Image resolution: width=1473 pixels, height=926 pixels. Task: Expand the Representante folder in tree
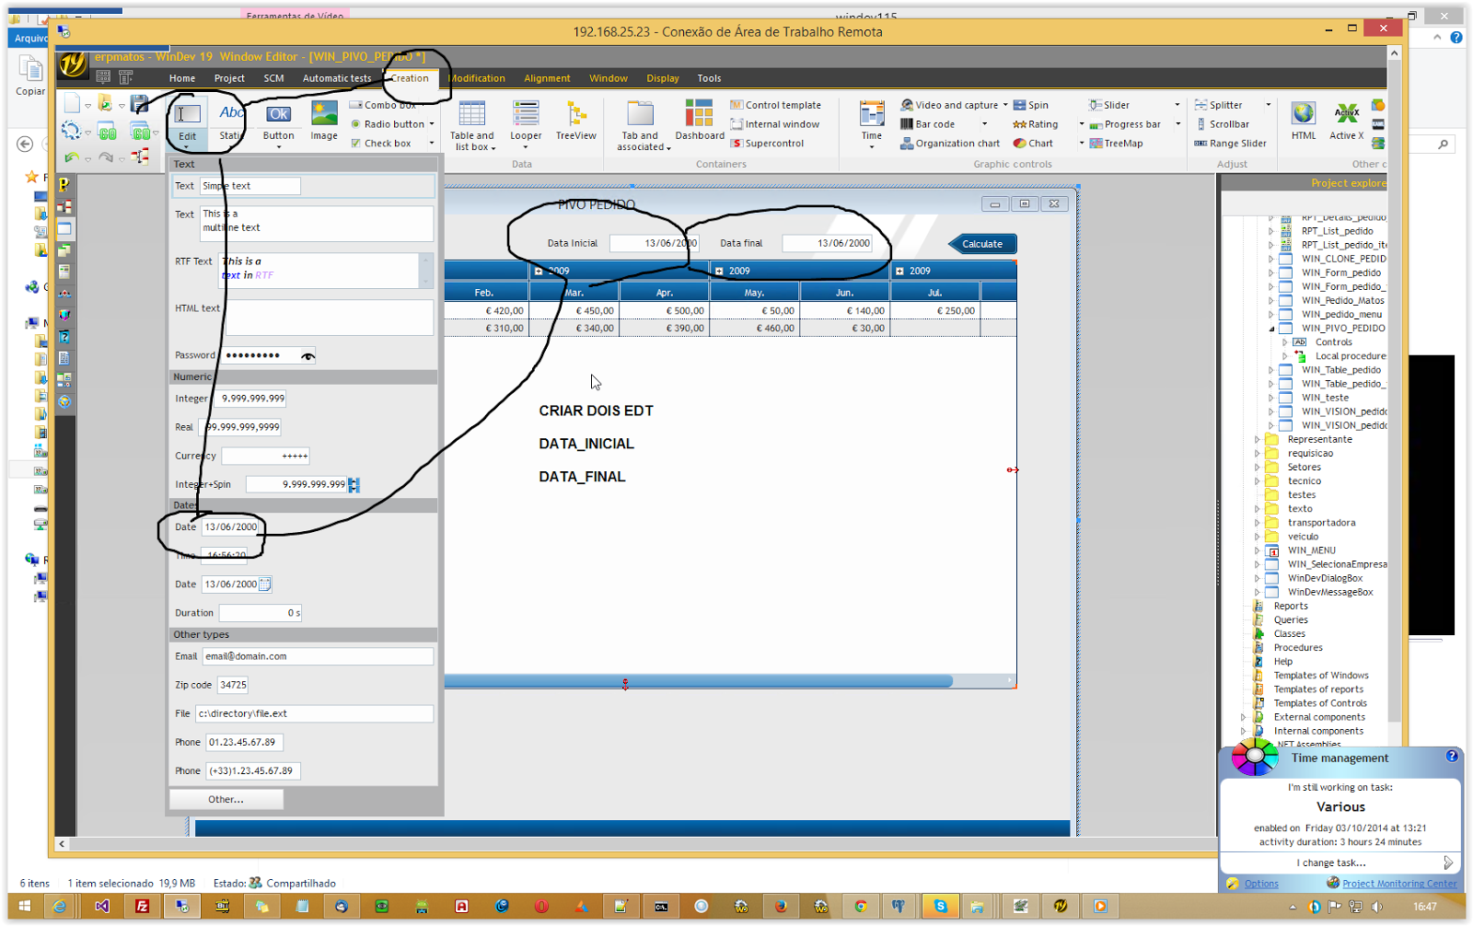pyautogui.click(x=1257, y=439)
